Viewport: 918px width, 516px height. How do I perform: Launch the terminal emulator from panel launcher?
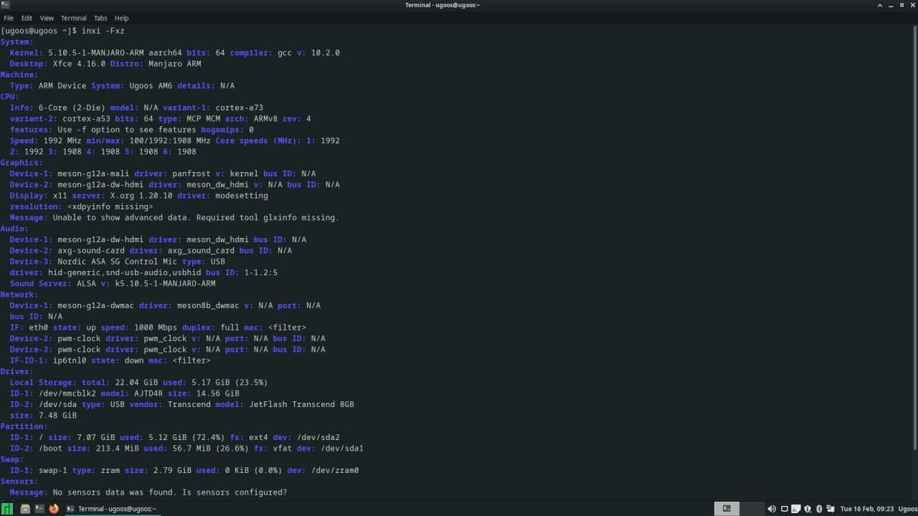point(39,509)
